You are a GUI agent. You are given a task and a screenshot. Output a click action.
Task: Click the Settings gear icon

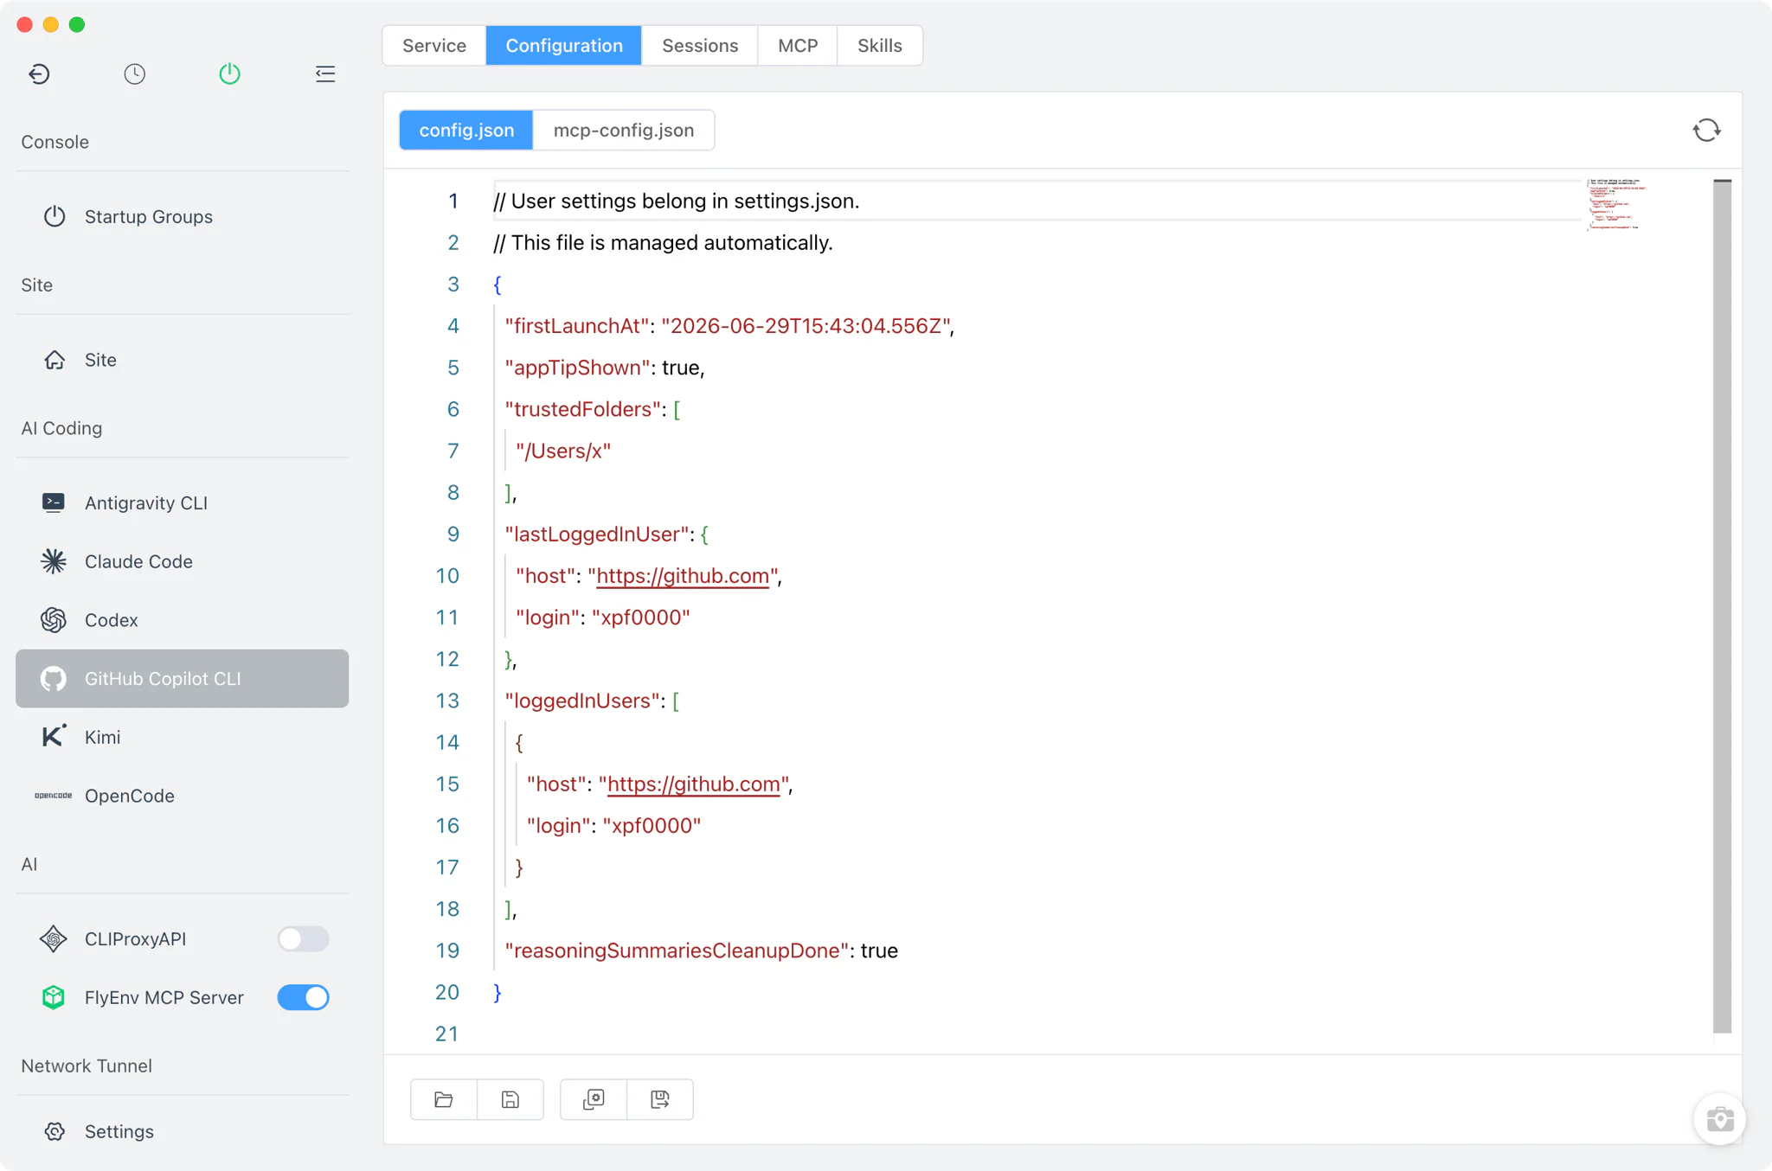coord(55,1131)
